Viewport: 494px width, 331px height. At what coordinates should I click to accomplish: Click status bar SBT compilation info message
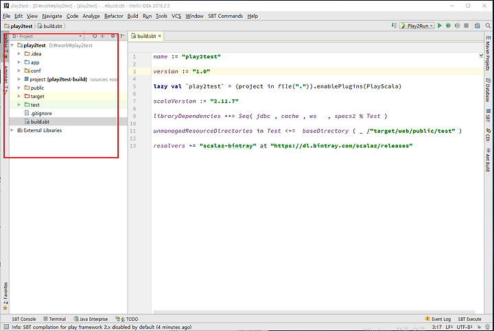click(x=102, y=327)
